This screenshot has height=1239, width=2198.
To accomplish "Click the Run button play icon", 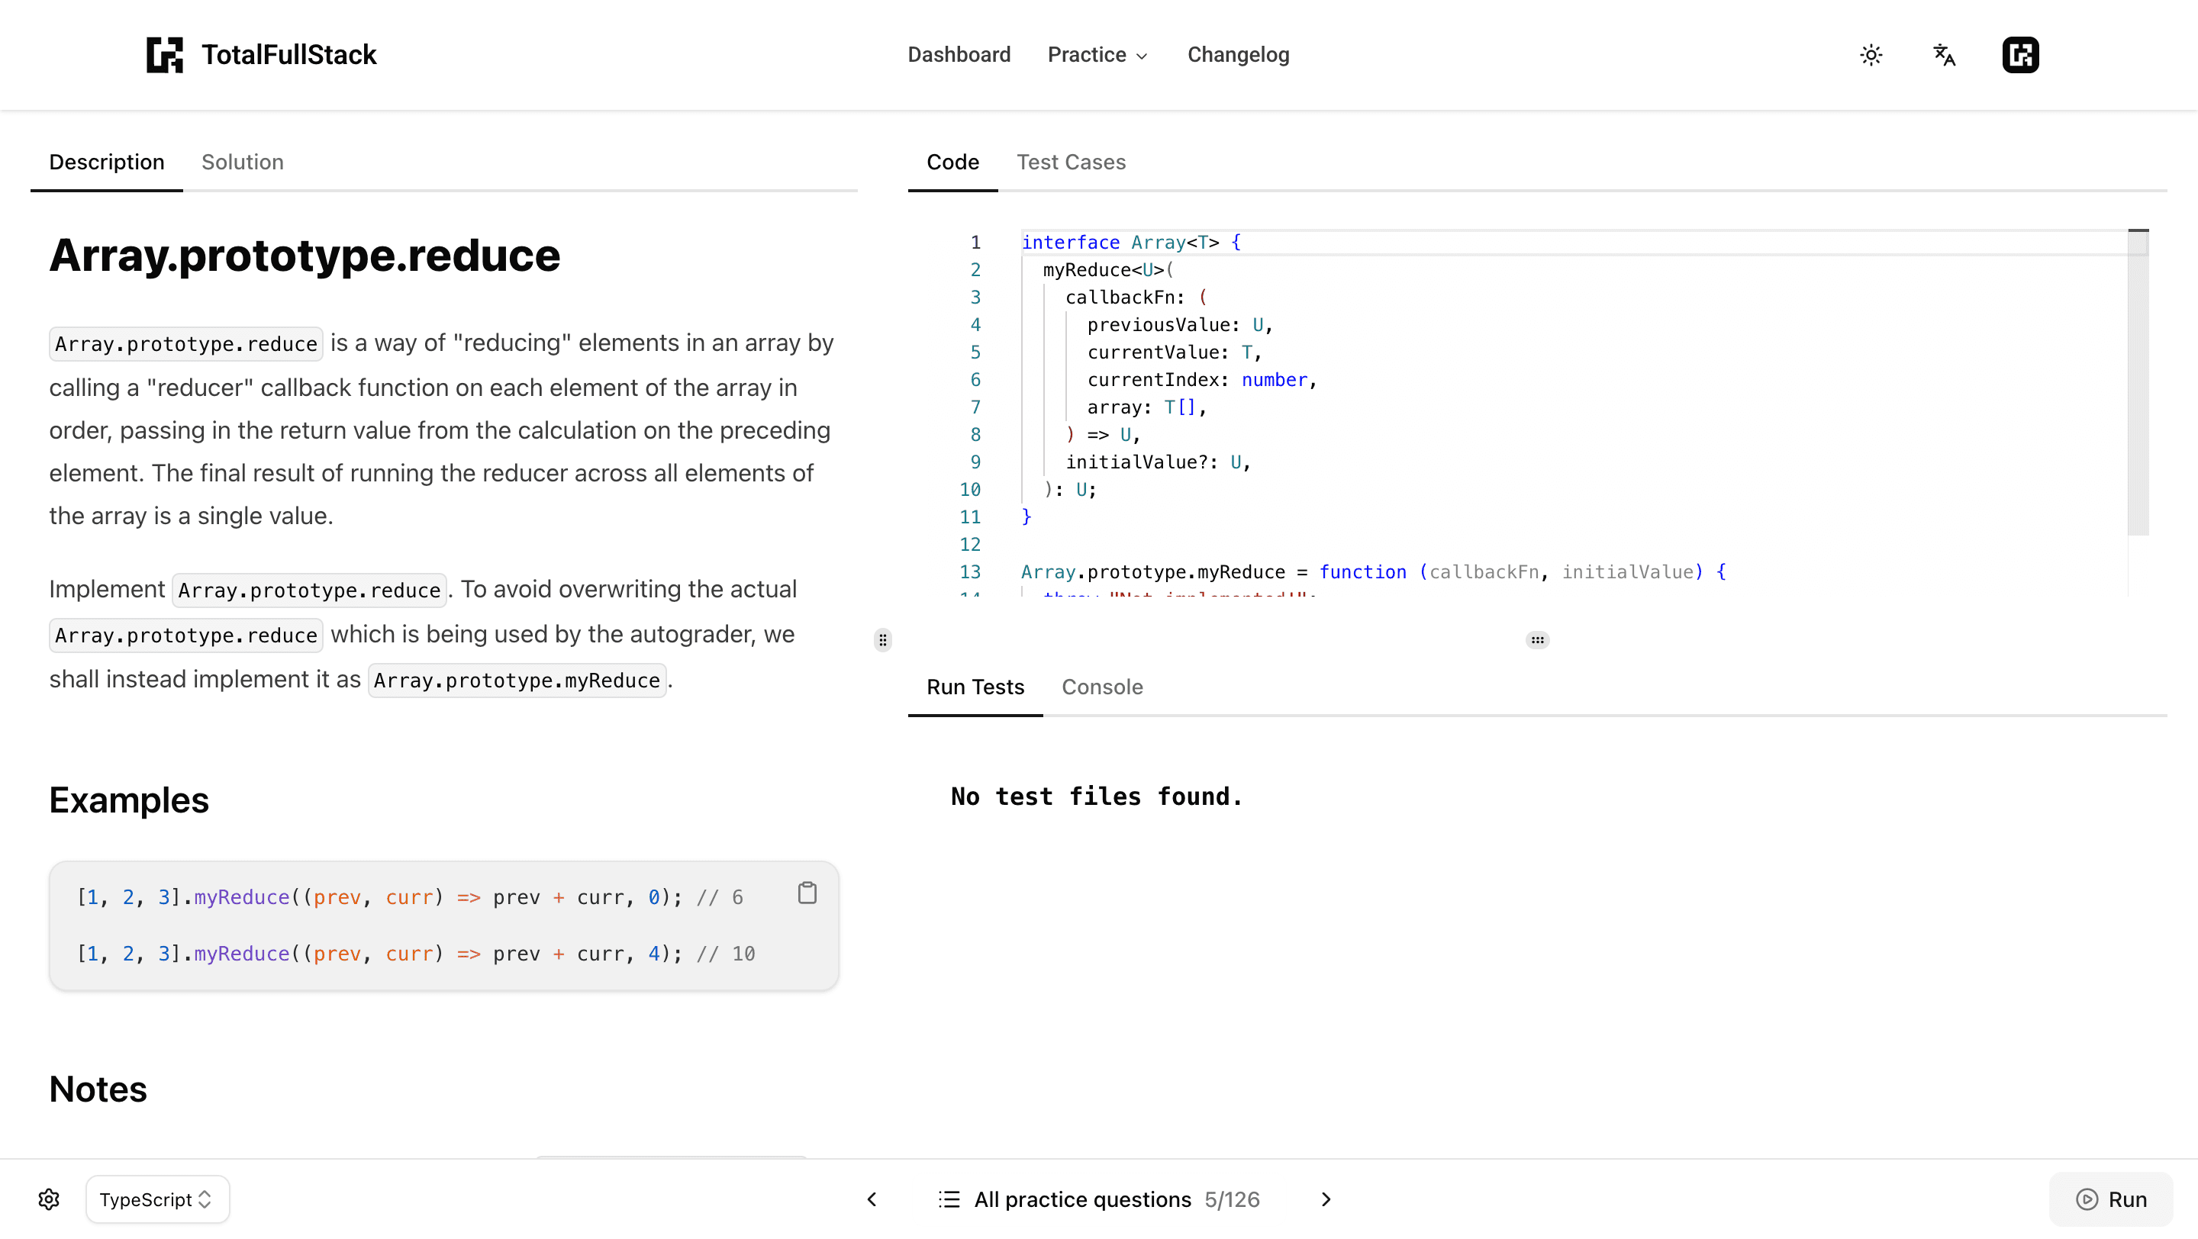I will tap(2087, 1199).
